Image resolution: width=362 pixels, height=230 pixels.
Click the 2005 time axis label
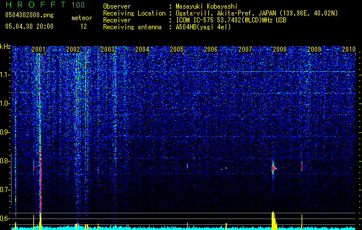point(177,49)
